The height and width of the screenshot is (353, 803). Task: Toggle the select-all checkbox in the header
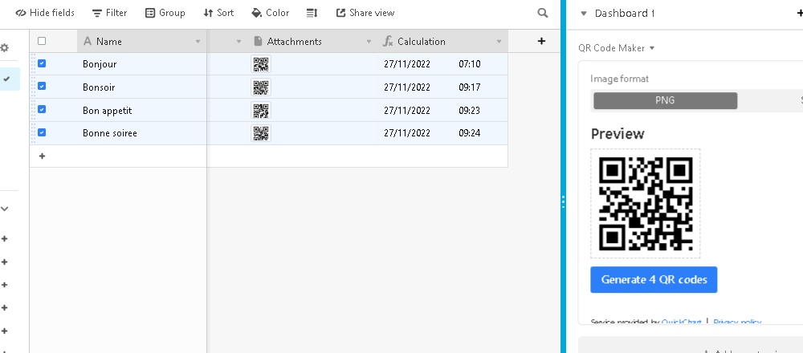point(42,41)
